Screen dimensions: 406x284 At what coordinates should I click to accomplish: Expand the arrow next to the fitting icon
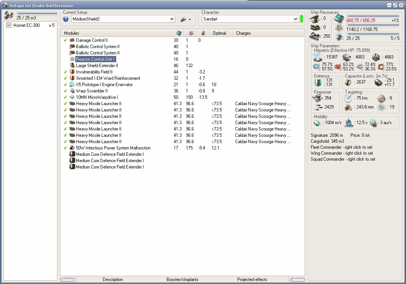click(190, 20)
